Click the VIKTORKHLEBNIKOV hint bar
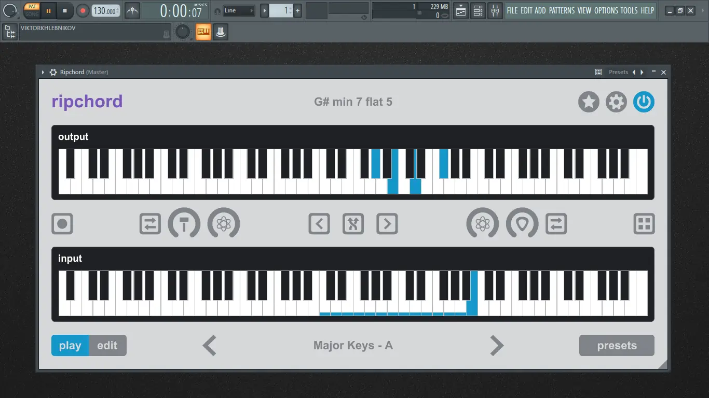Image resolution: width=709 pixels, height=398 pixels. click(95, 32)
